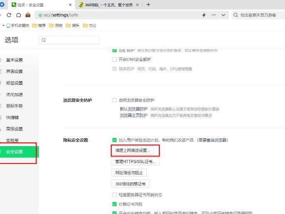Click the lightning bolt speed mode icon

[203, 15]
